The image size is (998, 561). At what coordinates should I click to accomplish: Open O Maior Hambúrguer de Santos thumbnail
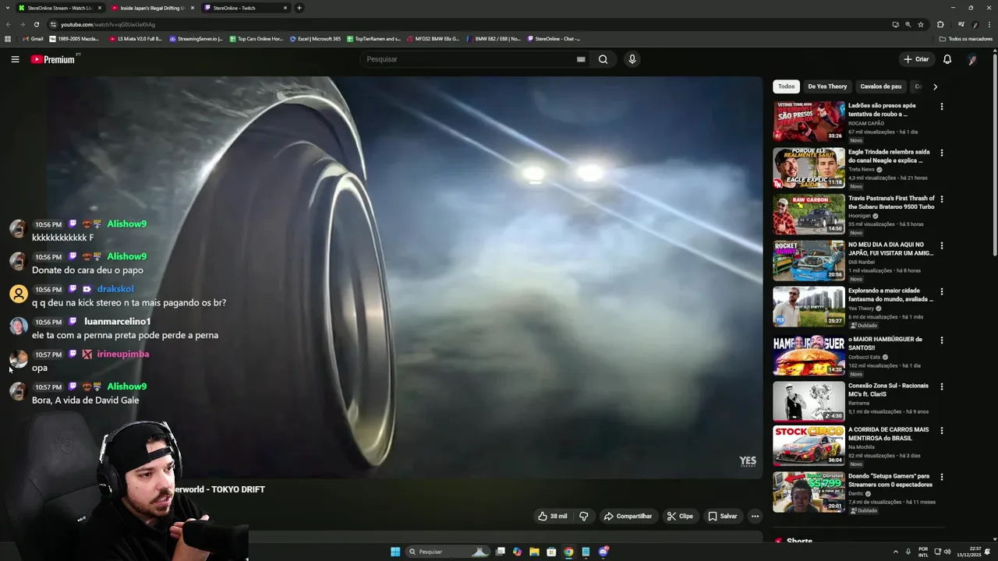809,355
